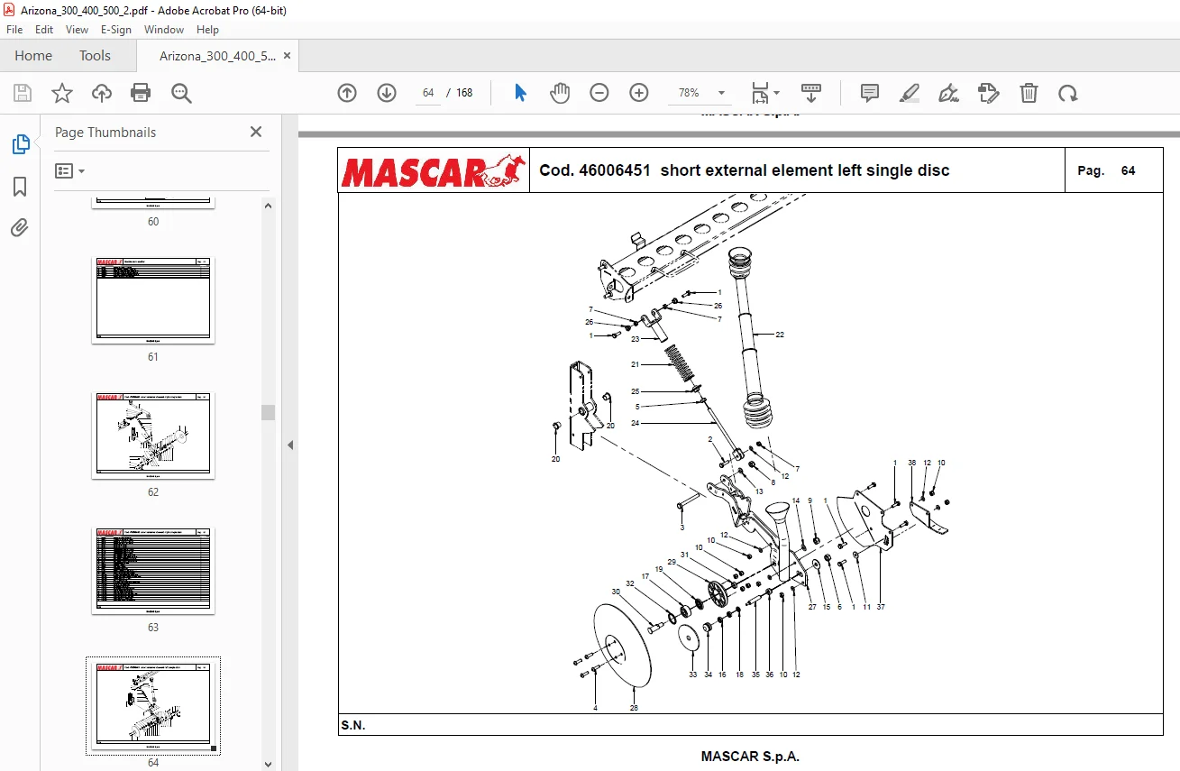The height and width of the screenshot is (771, 1180).
Task: Click the 'Pag. 64' page label
Action: point(1106,170)
